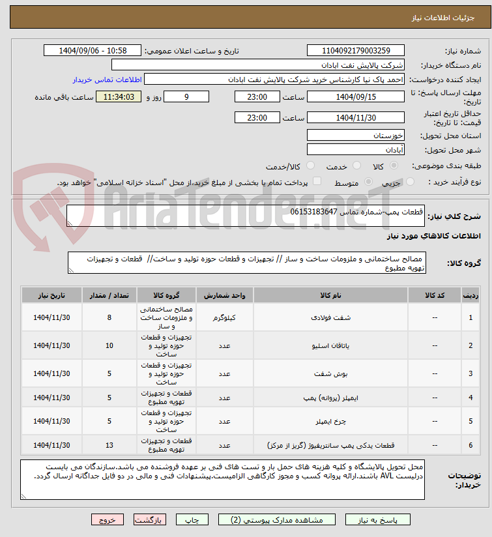
Task: Click the 'چاپ' print button
Action: (x=192, y=520)
